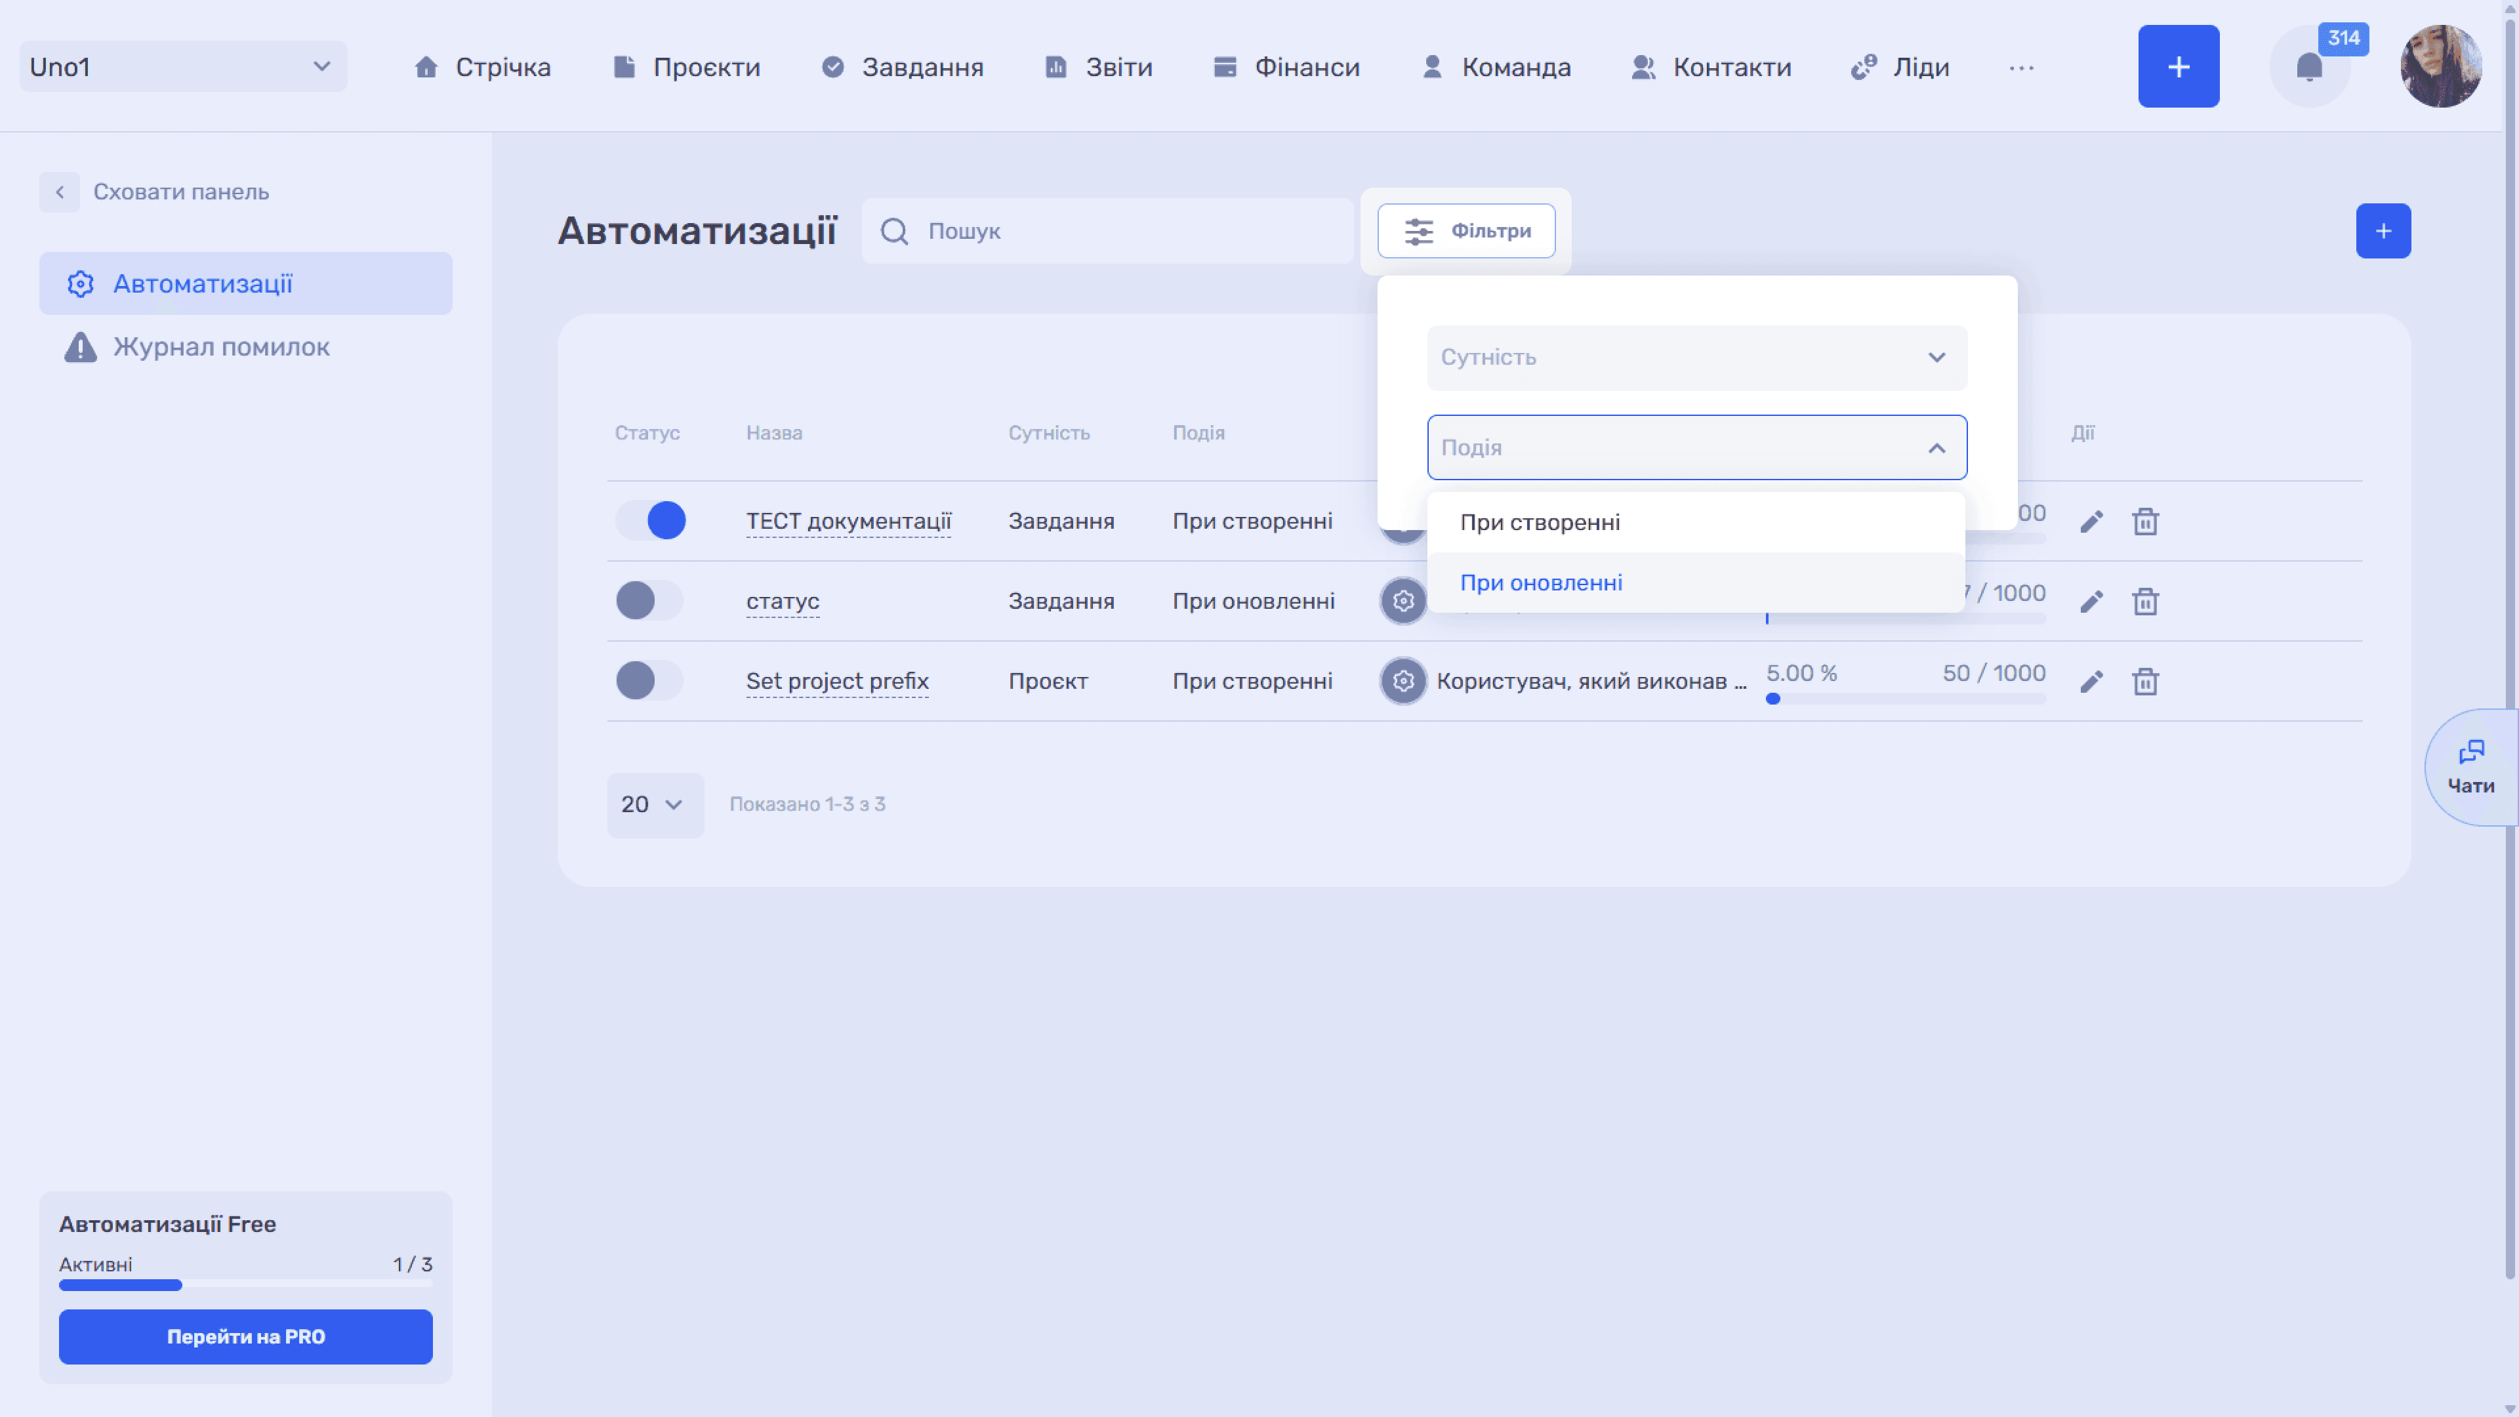The image size is (2519, 1417).
Task: Edit the Set project prefix automation
Action: pyautogui.click(x=2091, y=682)
